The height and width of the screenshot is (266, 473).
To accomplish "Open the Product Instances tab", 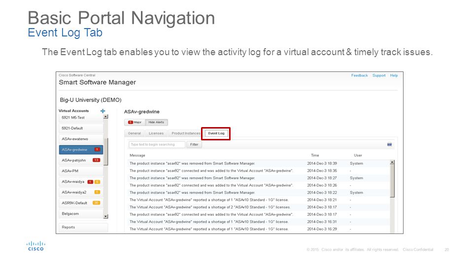I will click(186, 133).
